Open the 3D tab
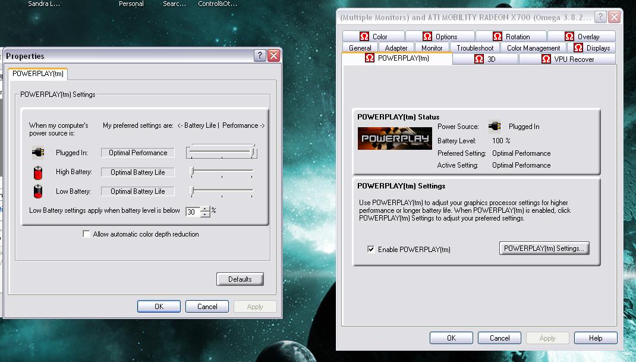636x362 pixels. [485, 59]
